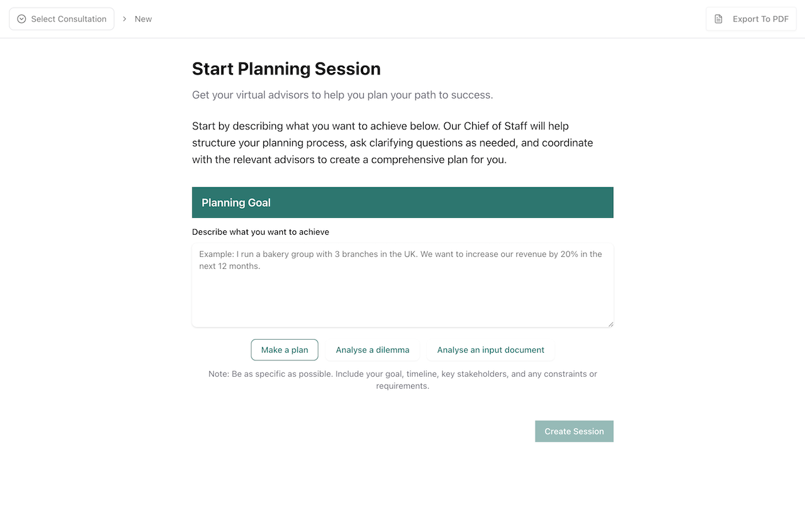The height and width of the screenshot is (505, 805).
Task: Click the Start Planning Session heading
Action: point(286,69)
